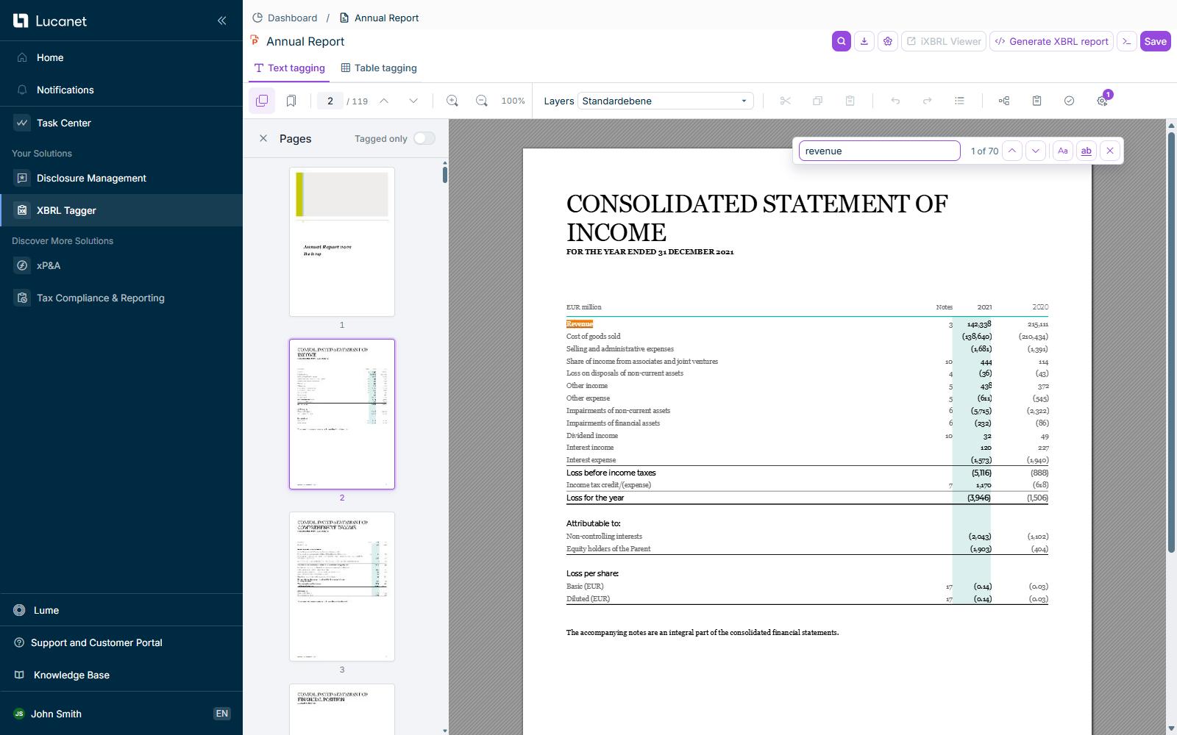
Task: Open John Smith user profile
Action: click(x=56, y=714)
